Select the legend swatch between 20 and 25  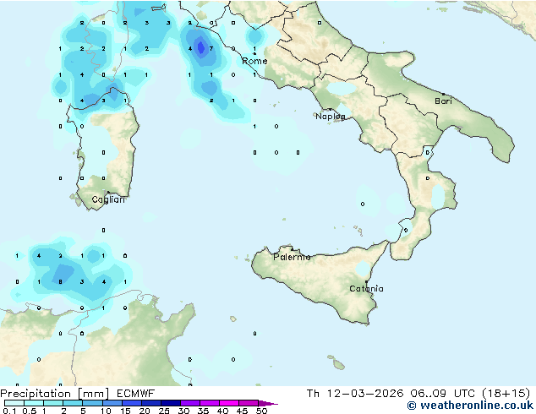150,403
